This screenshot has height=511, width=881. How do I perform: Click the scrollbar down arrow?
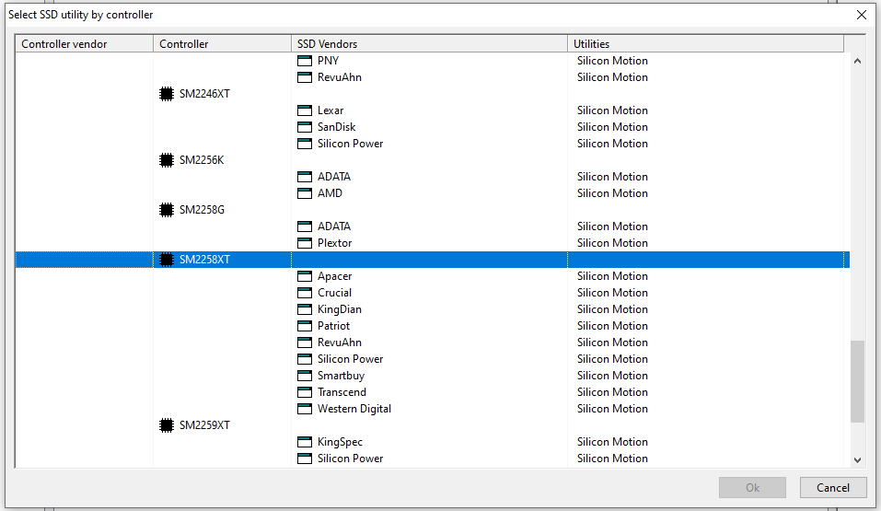[x=857, y=459]
